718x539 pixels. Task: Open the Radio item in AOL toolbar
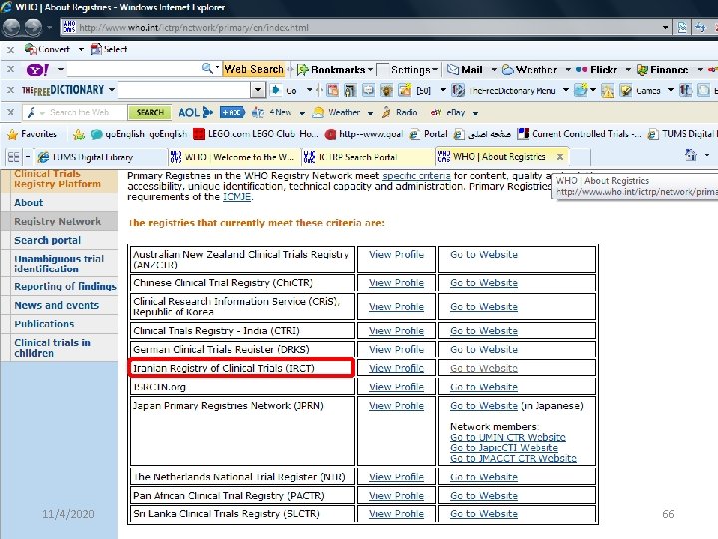tap(399, 112)
